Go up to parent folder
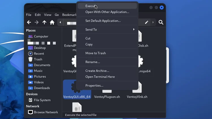Image resolution: width=212 pixels, height=119 pixels. coord(44,22)
